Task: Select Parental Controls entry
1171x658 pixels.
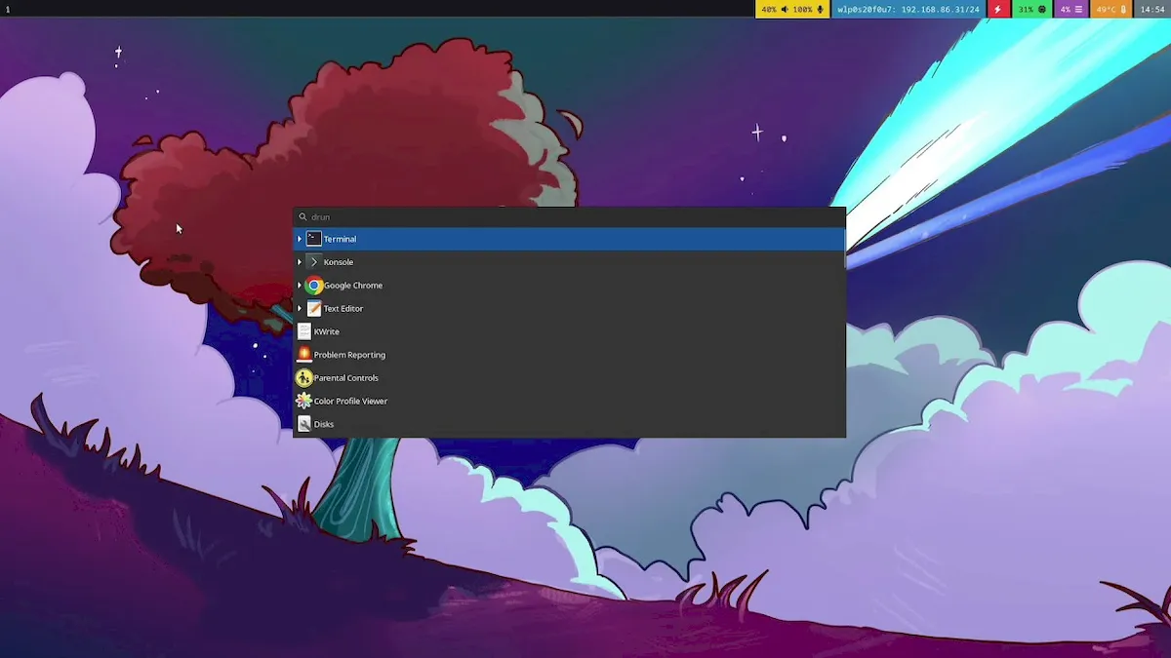Action: click(568, 378)
